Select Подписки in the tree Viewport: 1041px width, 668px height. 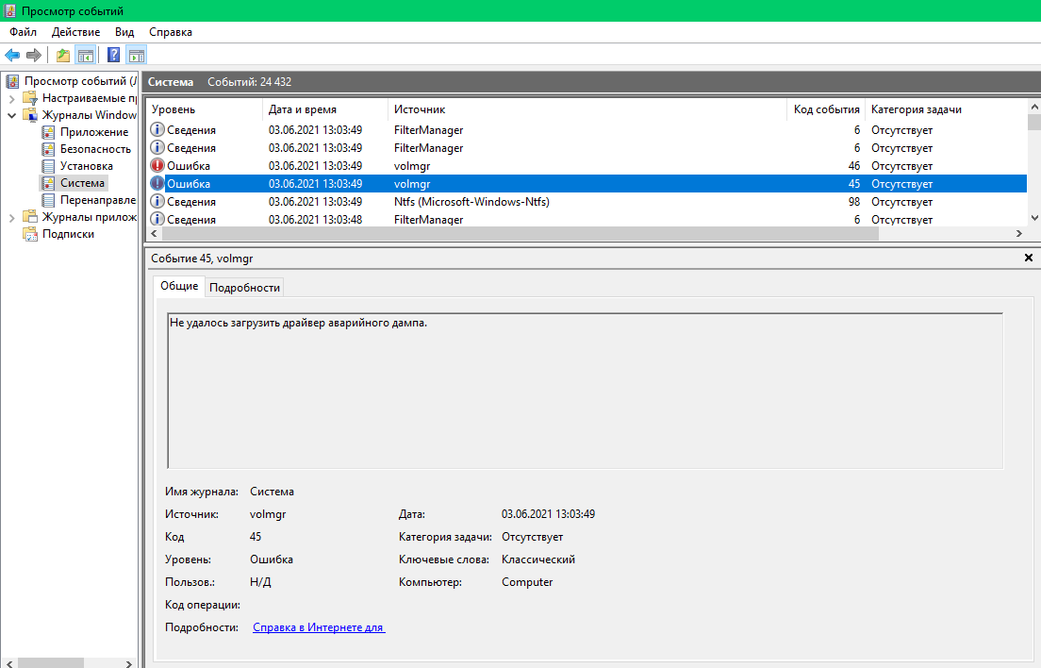69,234
